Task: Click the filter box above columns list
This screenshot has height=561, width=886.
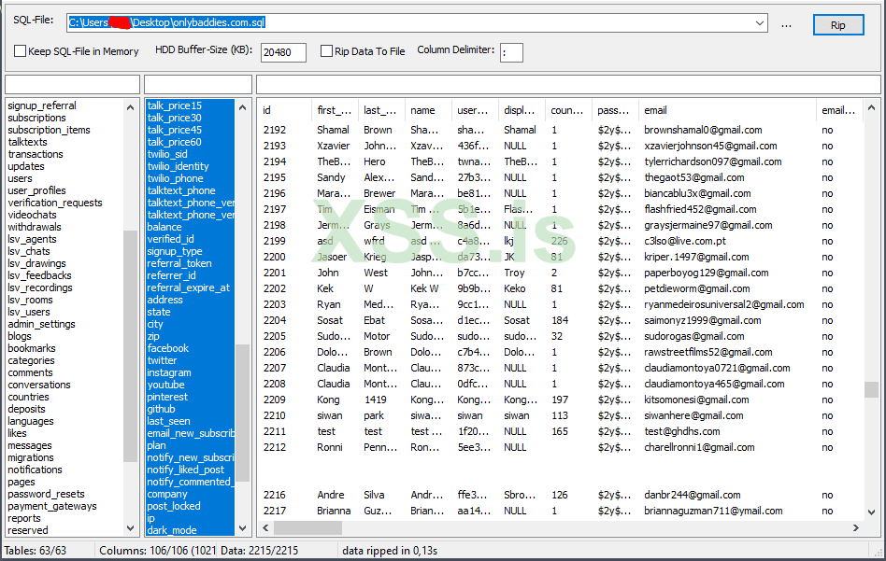Action: [x=197, y=85]
